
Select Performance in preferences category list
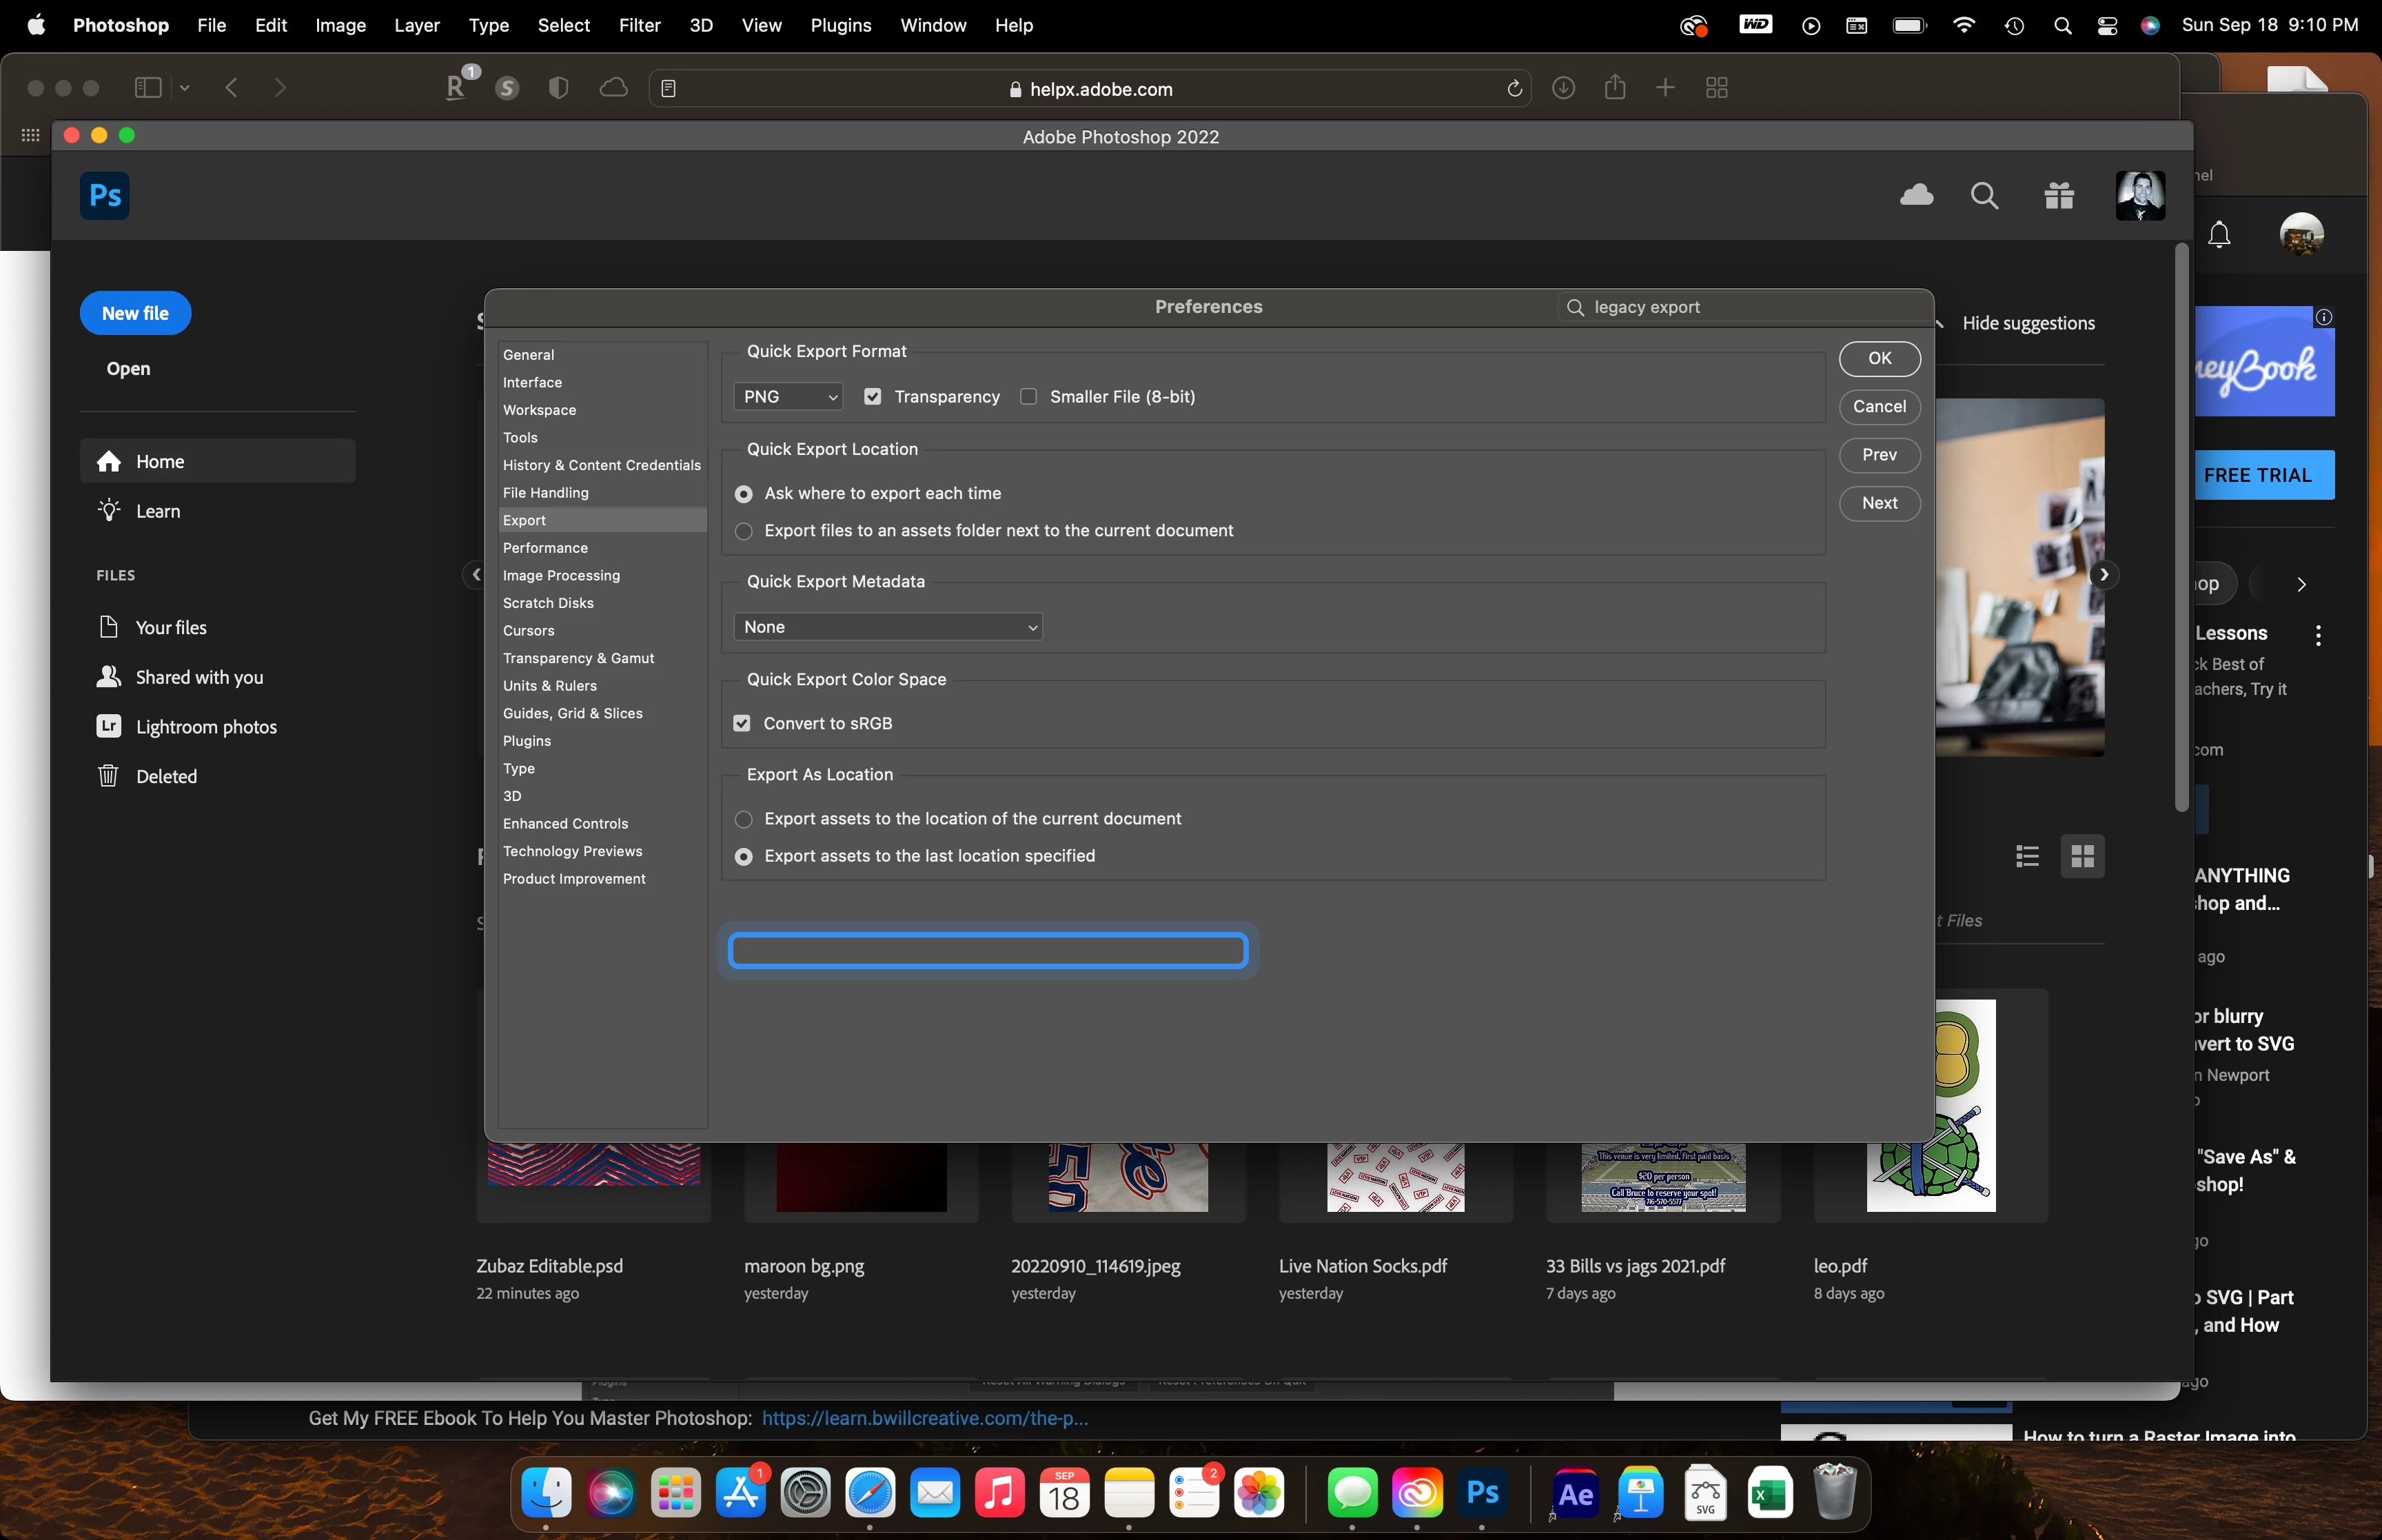point(544,548)
